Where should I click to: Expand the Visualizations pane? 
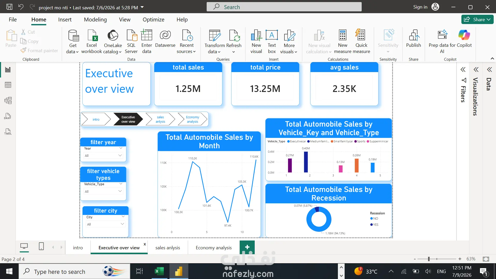[x=476, y=69]
